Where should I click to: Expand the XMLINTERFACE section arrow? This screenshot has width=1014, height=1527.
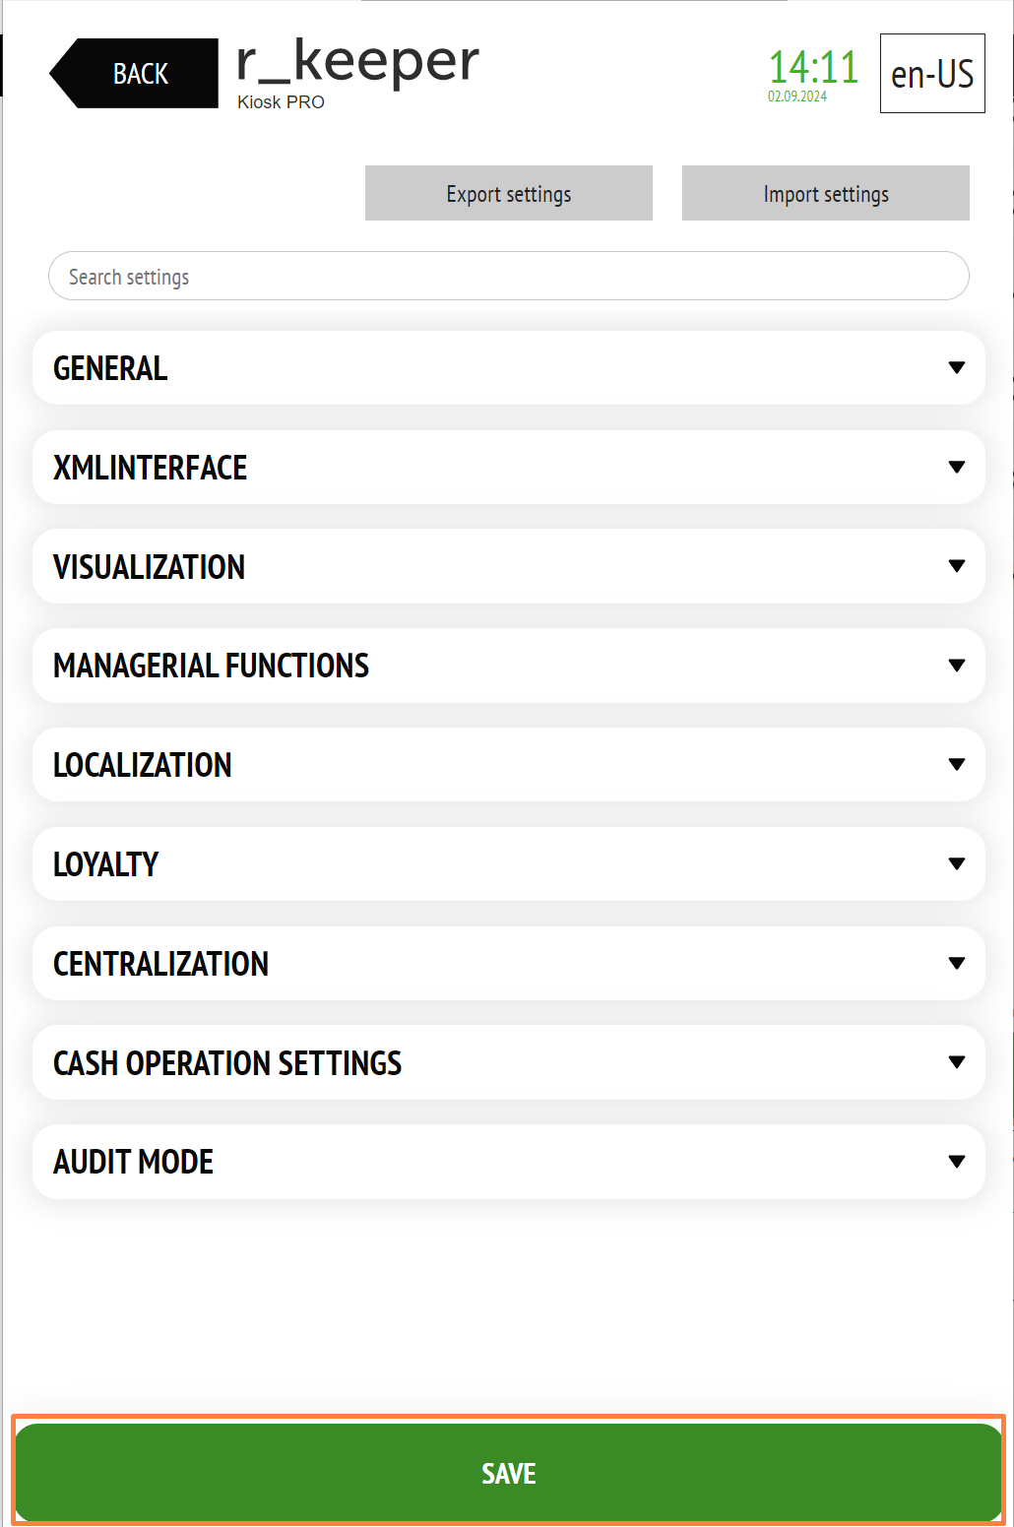(x=956, y=467)
